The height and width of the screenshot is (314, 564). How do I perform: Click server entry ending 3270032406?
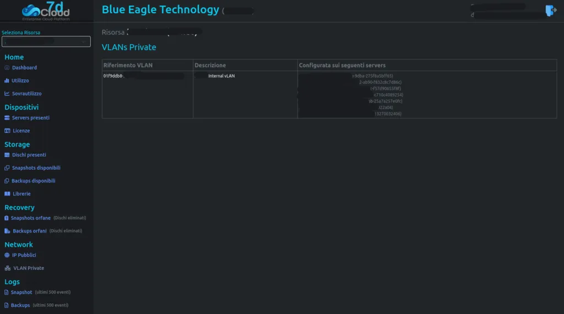[388, 113]
